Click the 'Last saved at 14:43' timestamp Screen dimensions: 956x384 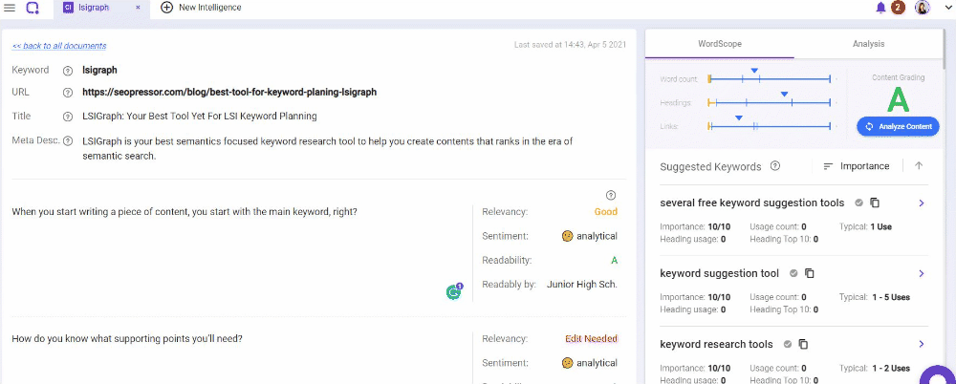click(x=570, y=45)
